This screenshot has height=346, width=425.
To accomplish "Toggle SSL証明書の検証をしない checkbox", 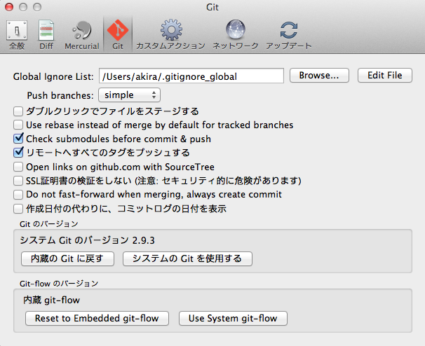I will pos(18,181).
